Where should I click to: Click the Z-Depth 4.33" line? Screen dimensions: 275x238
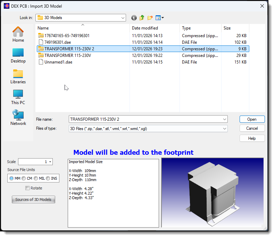coord(81,198)
